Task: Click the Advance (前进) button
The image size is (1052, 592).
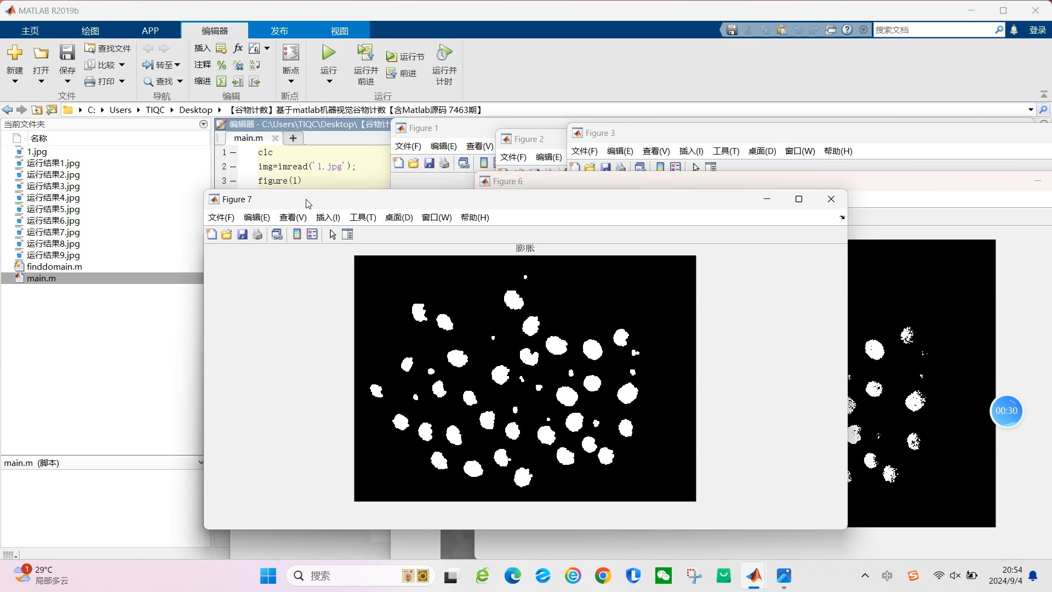Action: [402, 73]
